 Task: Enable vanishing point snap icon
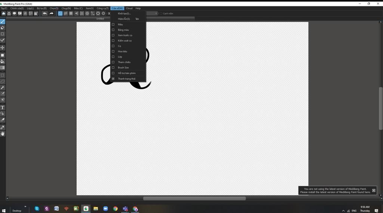coord(76,13)
